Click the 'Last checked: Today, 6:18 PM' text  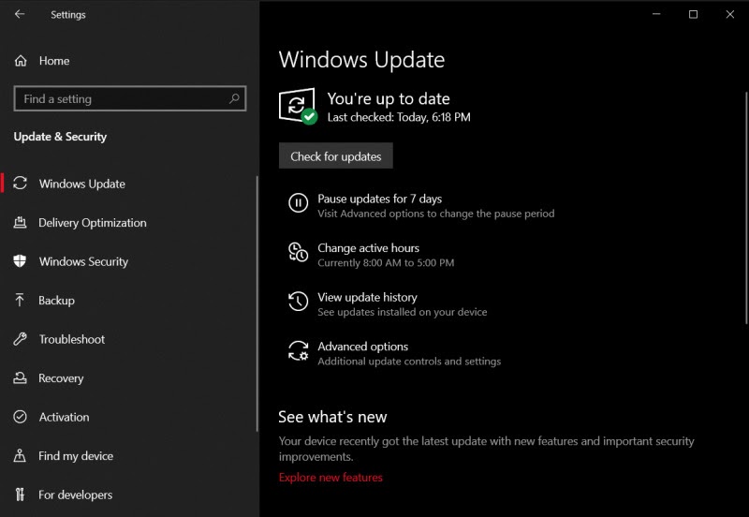[399, 117]
